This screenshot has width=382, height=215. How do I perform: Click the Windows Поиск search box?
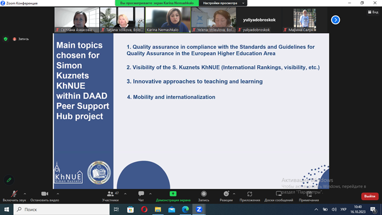click(61, 210)
